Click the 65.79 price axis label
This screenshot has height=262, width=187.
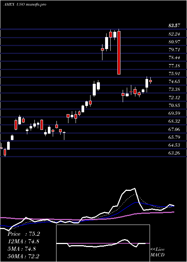174,137
